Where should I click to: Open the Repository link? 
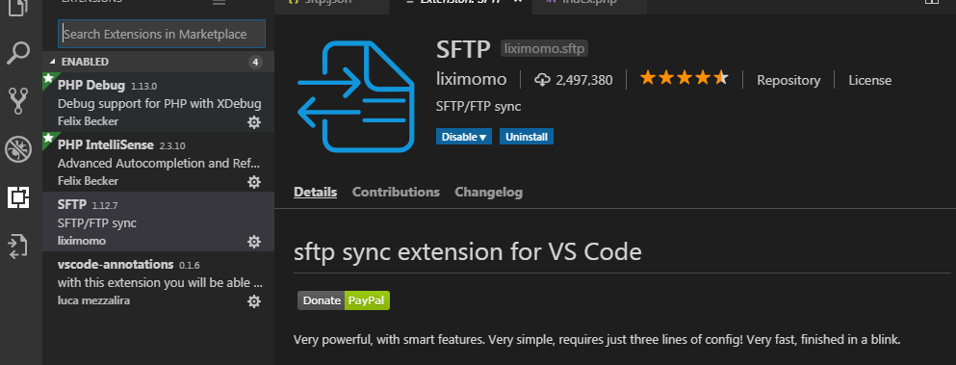click(788, 81)
